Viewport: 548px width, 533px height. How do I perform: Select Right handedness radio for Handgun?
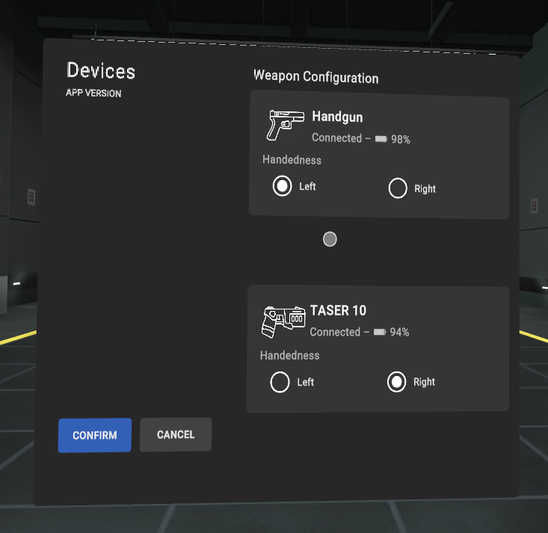coord(398,188)
